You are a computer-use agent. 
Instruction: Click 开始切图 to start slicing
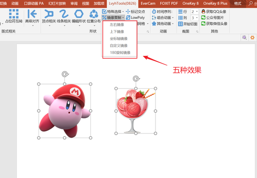click(188, 24)
